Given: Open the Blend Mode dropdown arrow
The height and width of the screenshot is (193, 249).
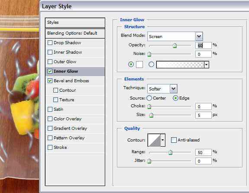Looking at the screenshot, I should (x=199, y=36).
